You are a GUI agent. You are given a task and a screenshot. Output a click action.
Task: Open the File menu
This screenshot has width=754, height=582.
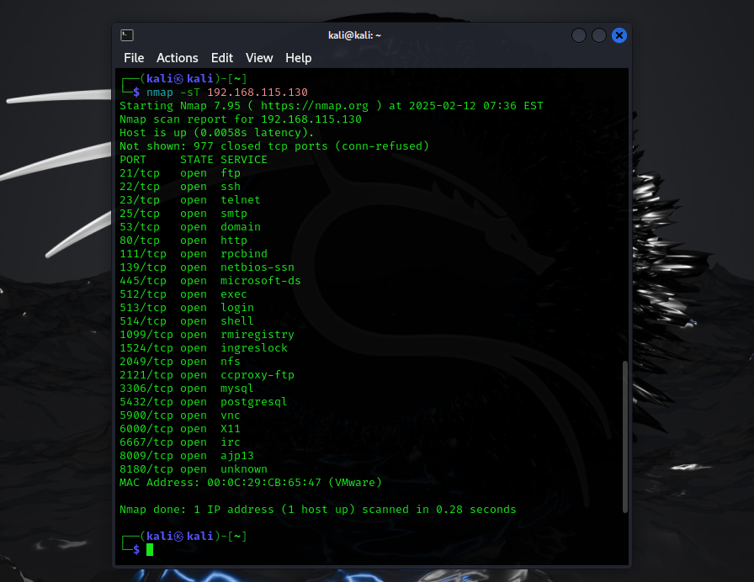pos(134,58)
